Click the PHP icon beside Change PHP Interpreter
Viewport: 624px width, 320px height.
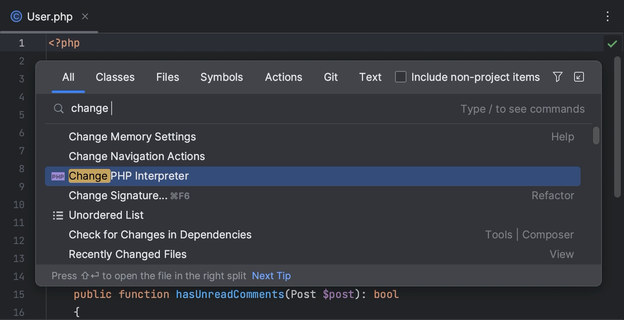pos(58,176)
